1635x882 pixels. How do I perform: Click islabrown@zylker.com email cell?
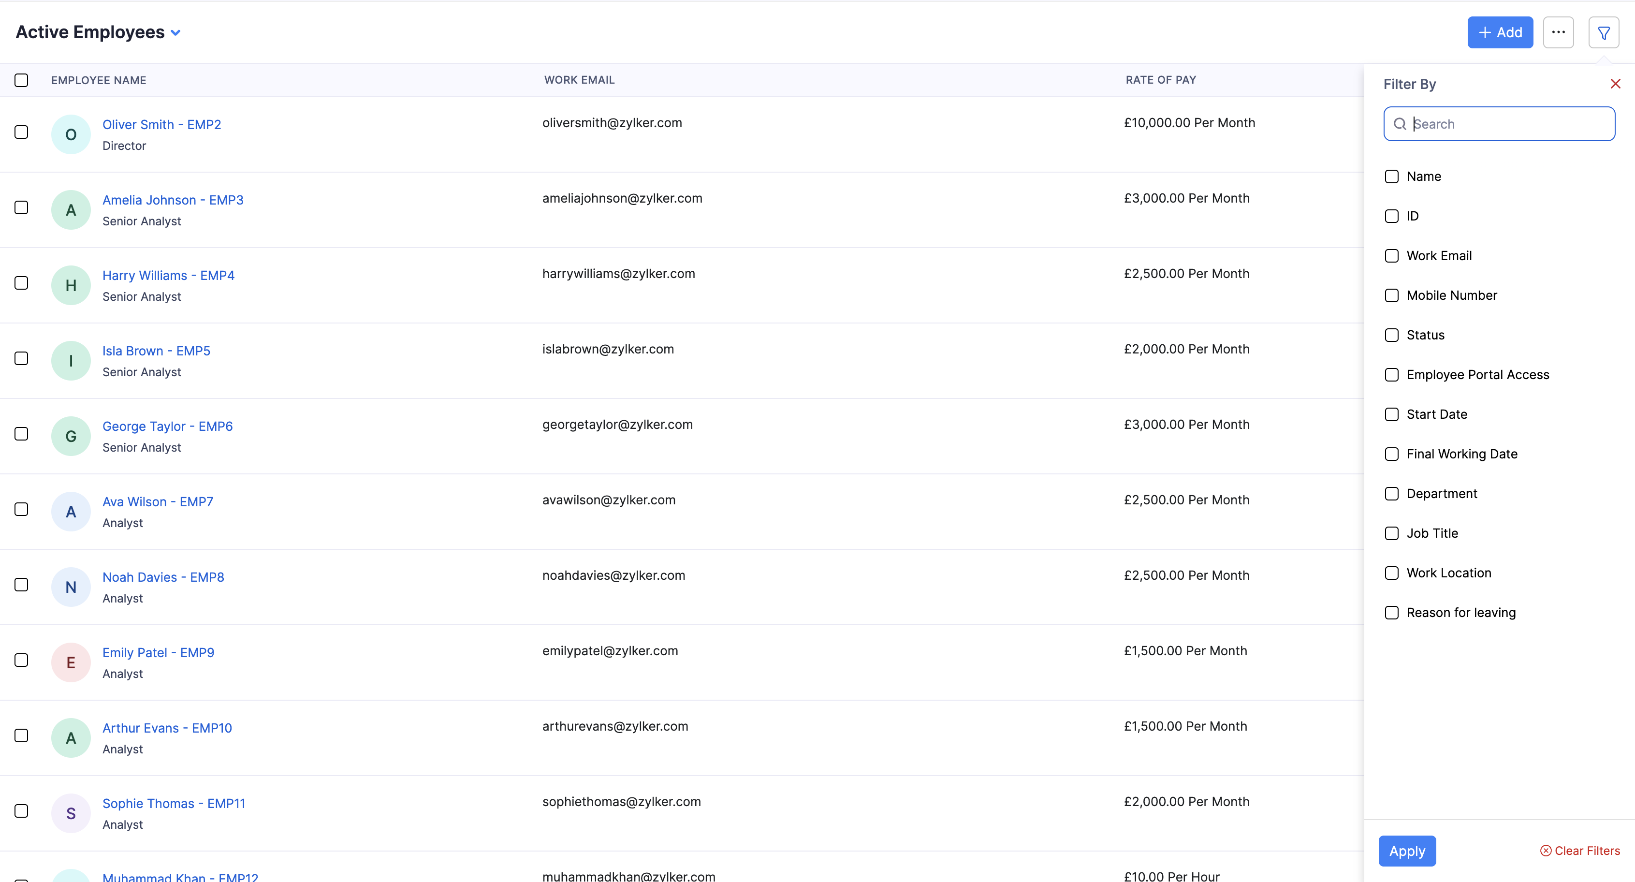point(607,349)
